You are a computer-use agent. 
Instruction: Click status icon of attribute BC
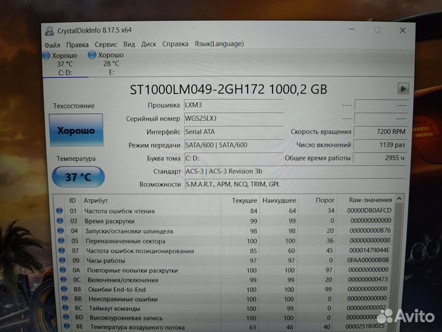(x=65, y=308)
